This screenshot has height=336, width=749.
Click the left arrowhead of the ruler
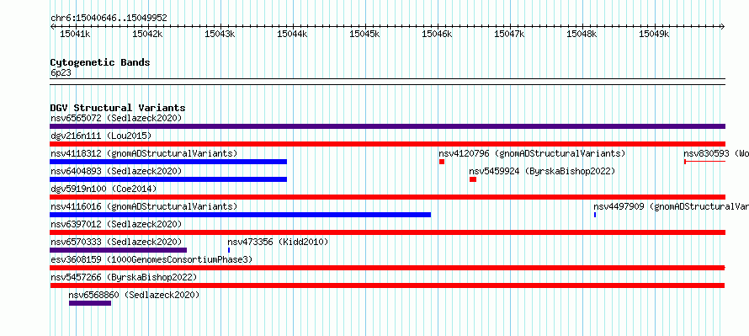[x=52, y=26]
